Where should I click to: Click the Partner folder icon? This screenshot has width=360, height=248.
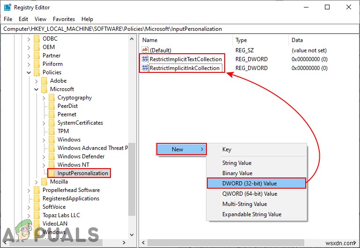point(37,56)
